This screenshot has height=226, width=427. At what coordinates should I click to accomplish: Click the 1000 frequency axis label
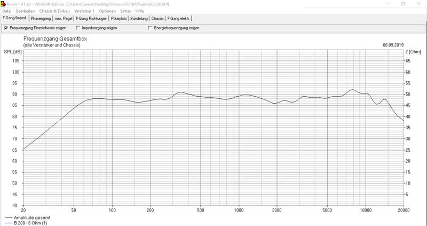[239, 210]
